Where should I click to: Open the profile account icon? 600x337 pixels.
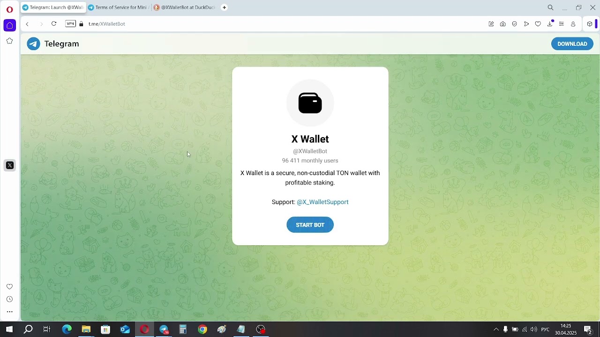click(573, 24)
